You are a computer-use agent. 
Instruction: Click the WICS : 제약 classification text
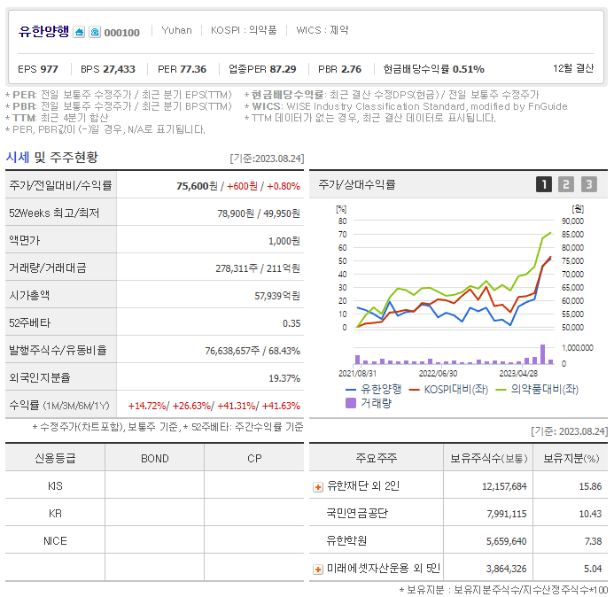323,30
